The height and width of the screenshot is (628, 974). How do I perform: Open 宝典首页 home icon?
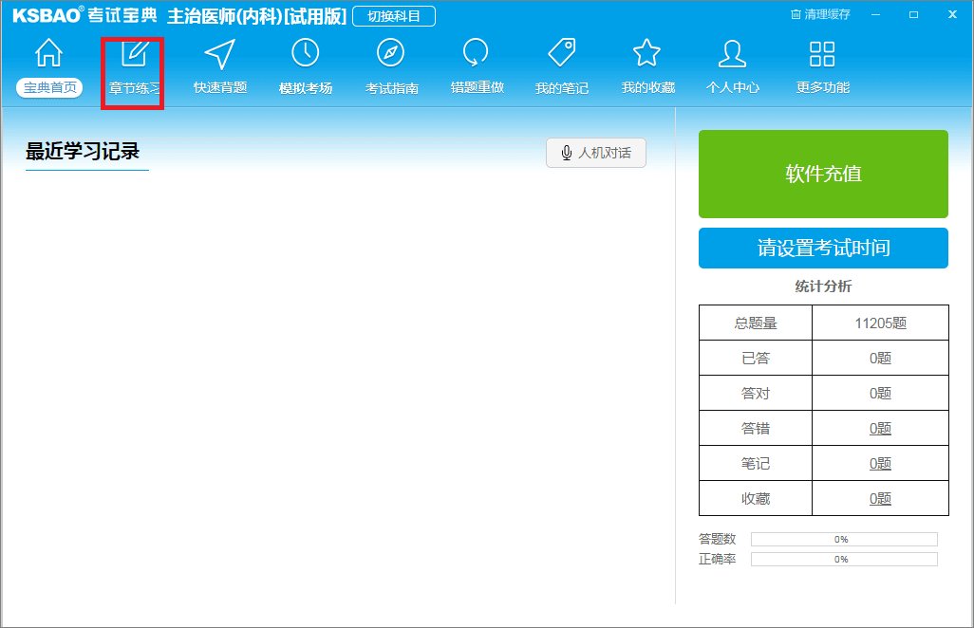click(49, 54)
